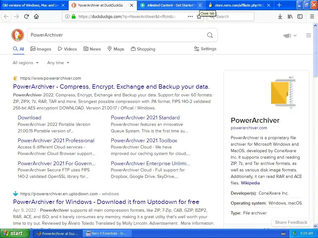The height and width of the screenshot is (238, 318).
Task: Open PowerArchiver Enterprise Unlimited sitelink
Action: (150, 163)
